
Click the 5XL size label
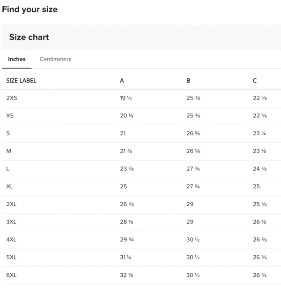pos(11,257)
